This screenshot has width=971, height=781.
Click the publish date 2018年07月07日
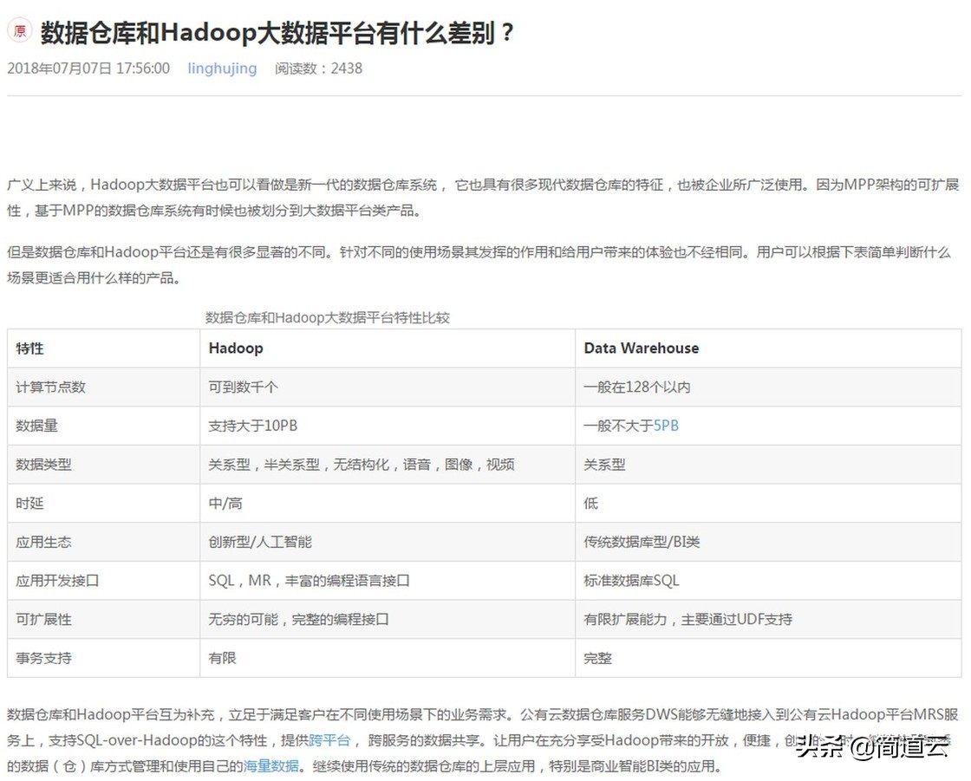(x=88, y=68)
